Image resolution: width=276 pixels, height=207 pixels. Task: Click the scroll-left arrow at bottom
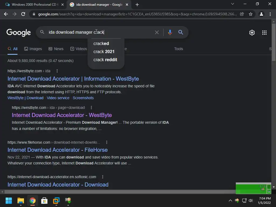pyautogui.click(x=2, y=192)
